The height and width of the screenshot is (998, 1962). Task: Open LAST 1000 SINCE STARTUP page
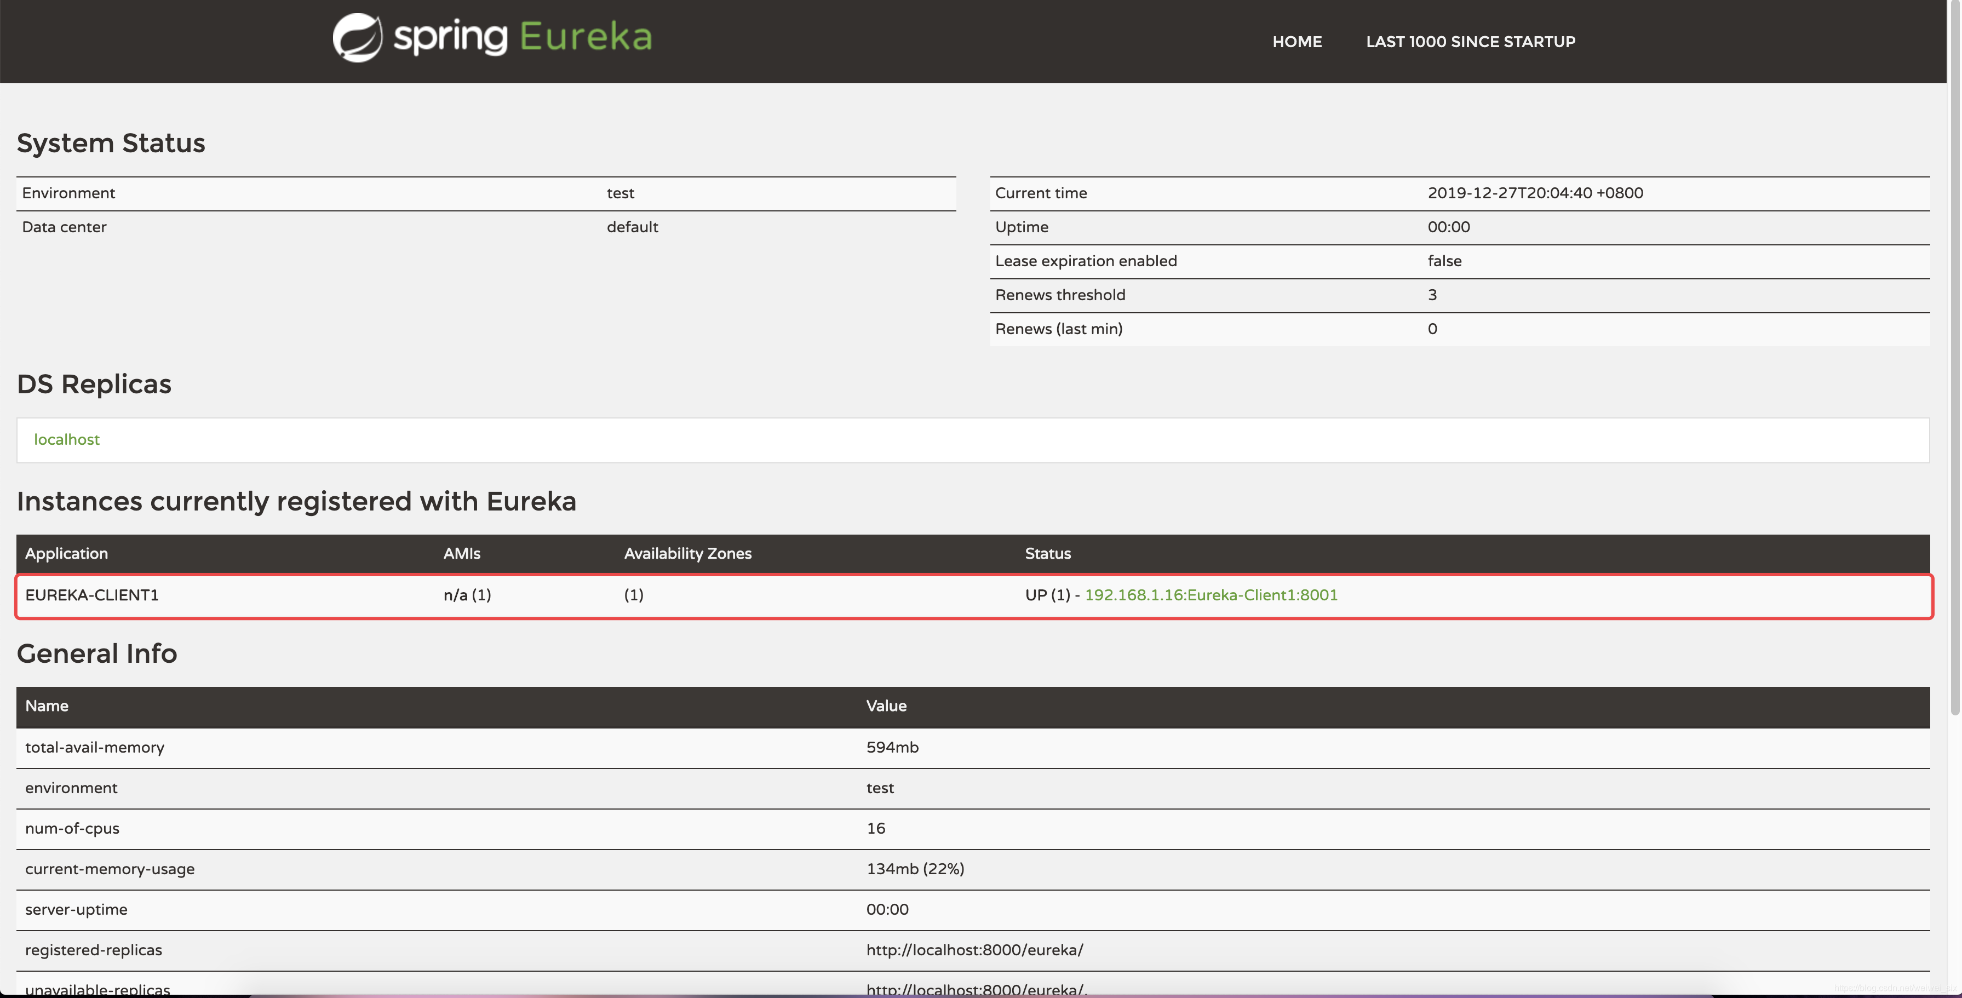click(x=1471, y=42)
